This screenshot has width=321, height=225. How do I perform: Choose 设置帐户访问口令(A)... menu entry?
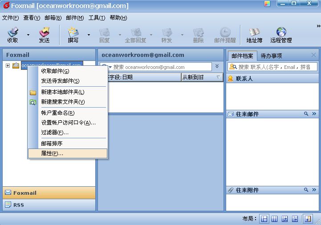pyautogui.click(x=69, y=123)
